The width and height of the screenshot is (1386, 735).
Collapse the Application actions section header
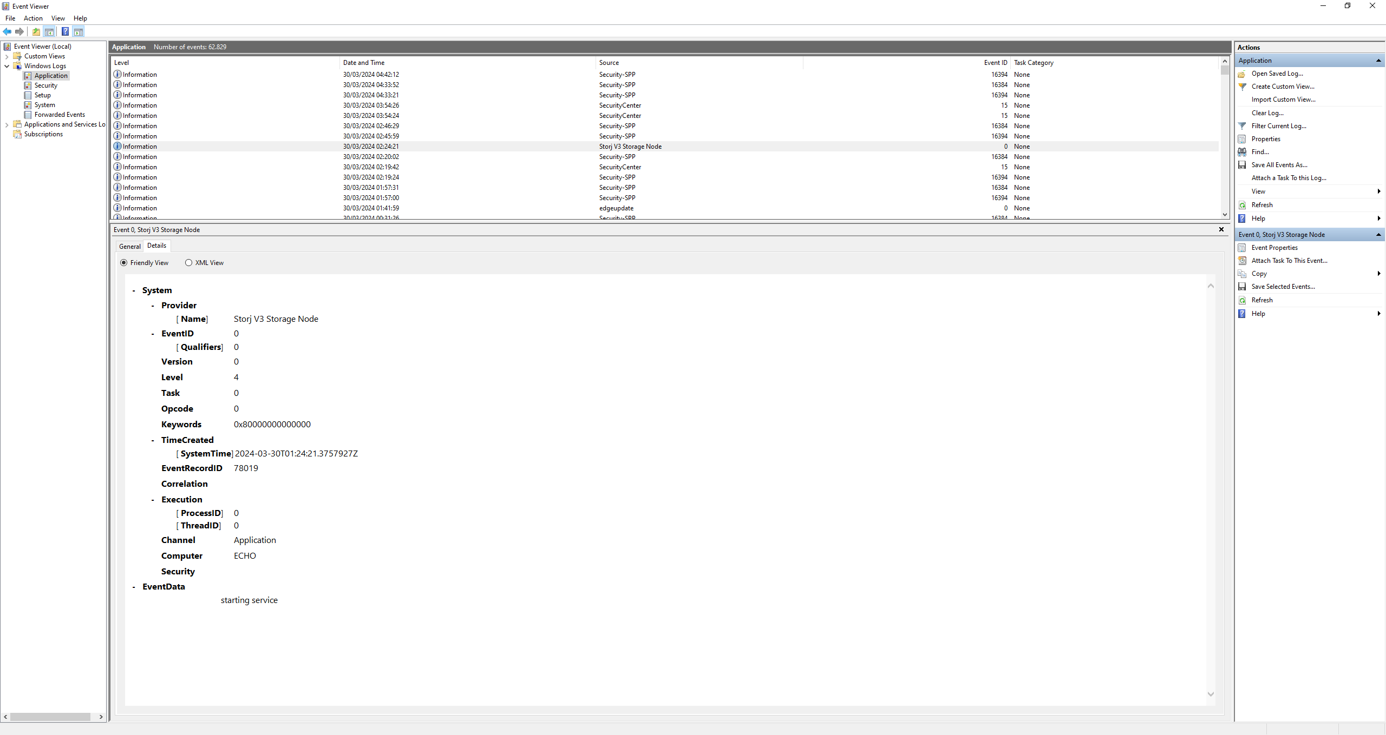(x=1378, y=61)
